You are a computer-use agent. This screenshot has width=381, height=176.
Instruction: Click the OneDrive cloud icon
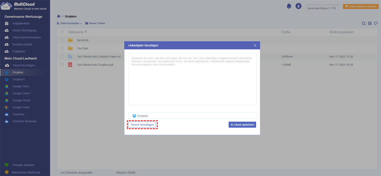(x=7, y=114)
